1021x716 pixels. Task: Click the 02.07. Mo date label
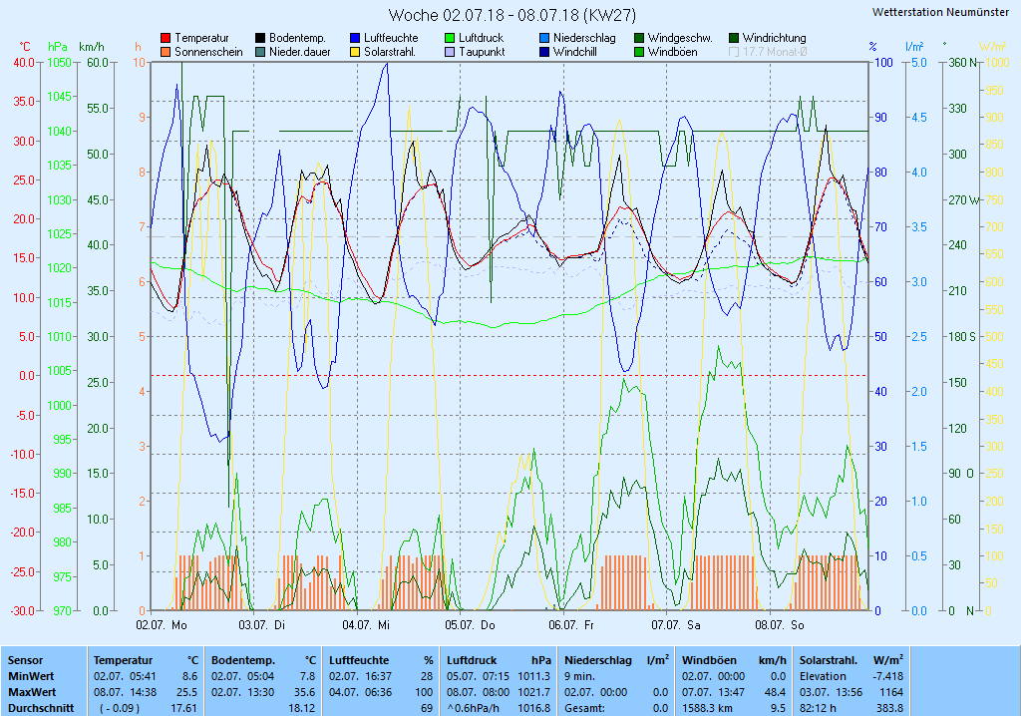162,625
